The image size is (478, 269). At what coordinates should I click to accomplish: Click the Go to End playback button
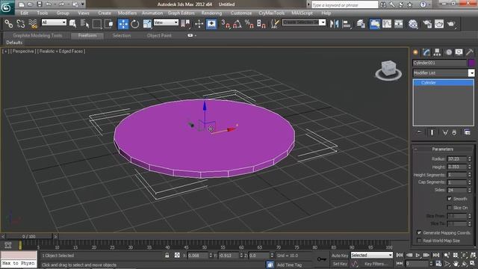coord(436,255)
